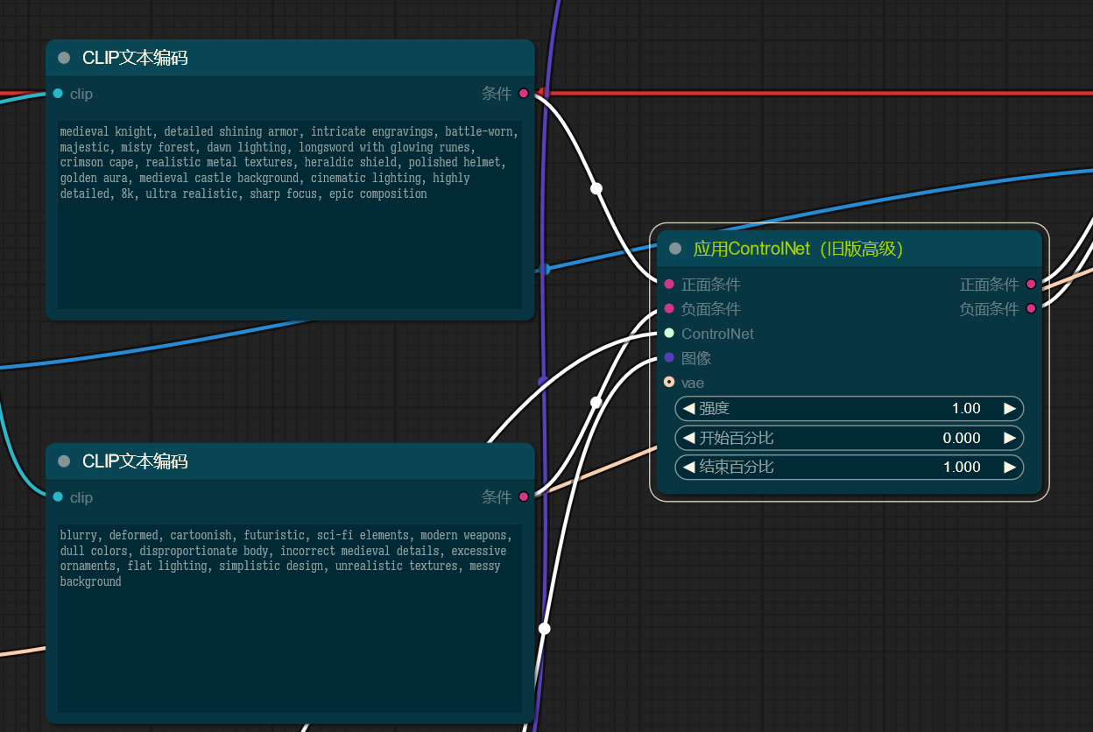
Task: Increase 结束百分比 with its right arrow
Action: (1010, 468)
